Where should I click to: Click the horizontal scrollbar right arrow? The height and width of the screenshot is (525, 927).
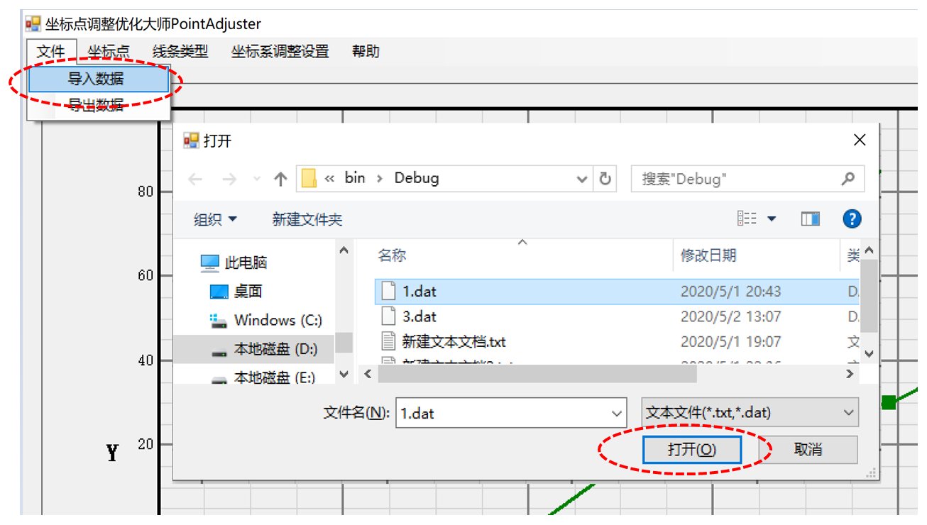(850, 373)
